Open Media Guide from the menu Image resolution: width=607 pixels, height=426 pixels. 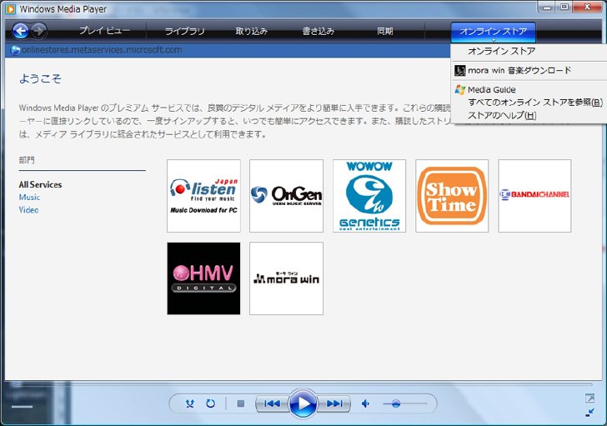point(492,90)
